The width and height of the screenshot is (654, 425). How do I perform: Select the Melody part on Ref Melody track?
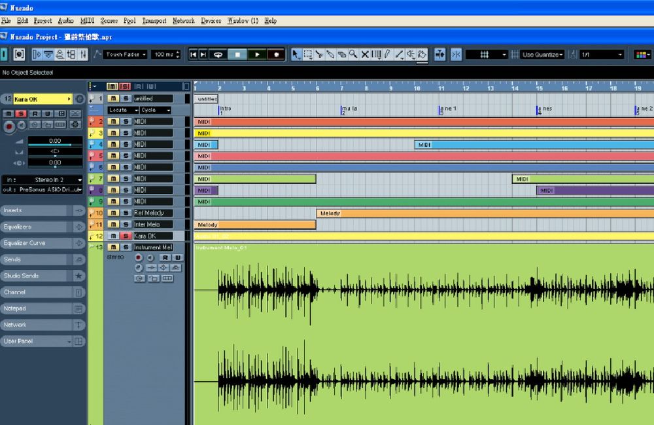click(485, 213)
